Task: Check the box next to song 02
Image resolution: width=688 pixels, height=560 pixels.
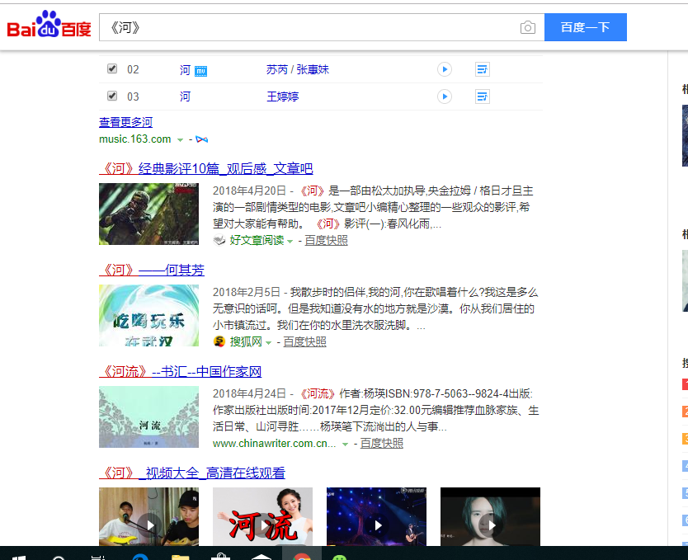Action: (112, 69)
